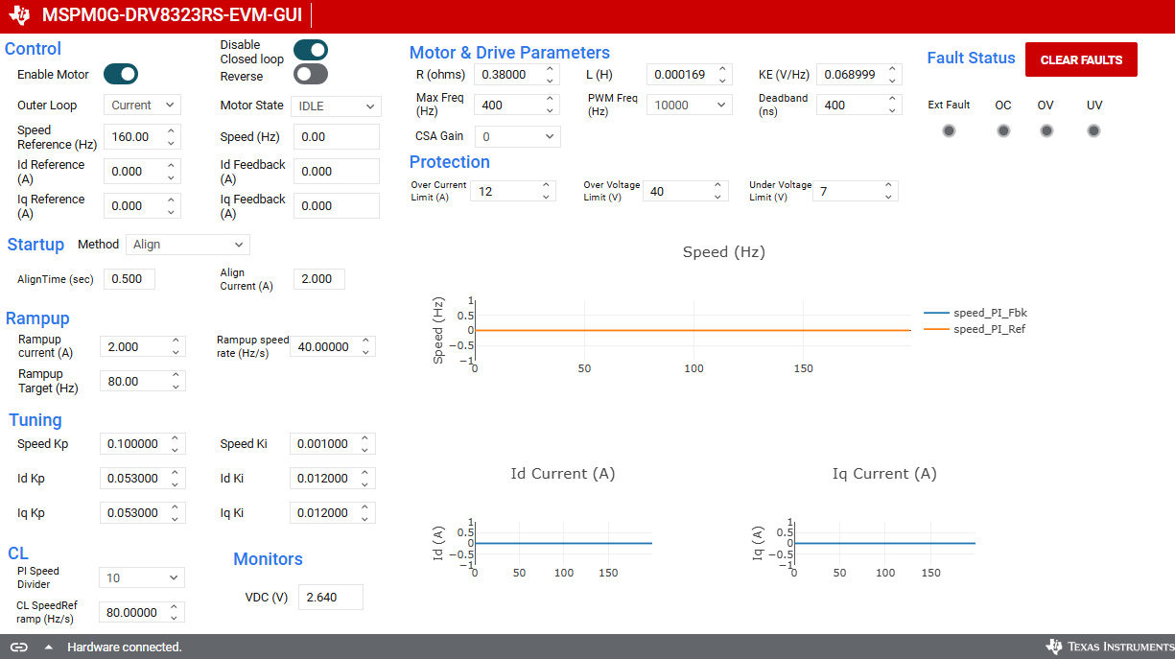1175x659 pixels.
Task: Click the Fault Status heading
Action: click(971, 58)
